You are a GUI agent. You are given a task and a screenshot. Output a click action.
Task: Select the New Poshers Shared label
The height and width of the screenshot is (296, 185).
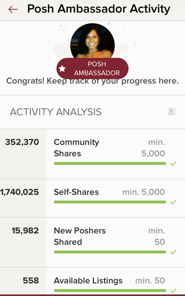(80, 236)
